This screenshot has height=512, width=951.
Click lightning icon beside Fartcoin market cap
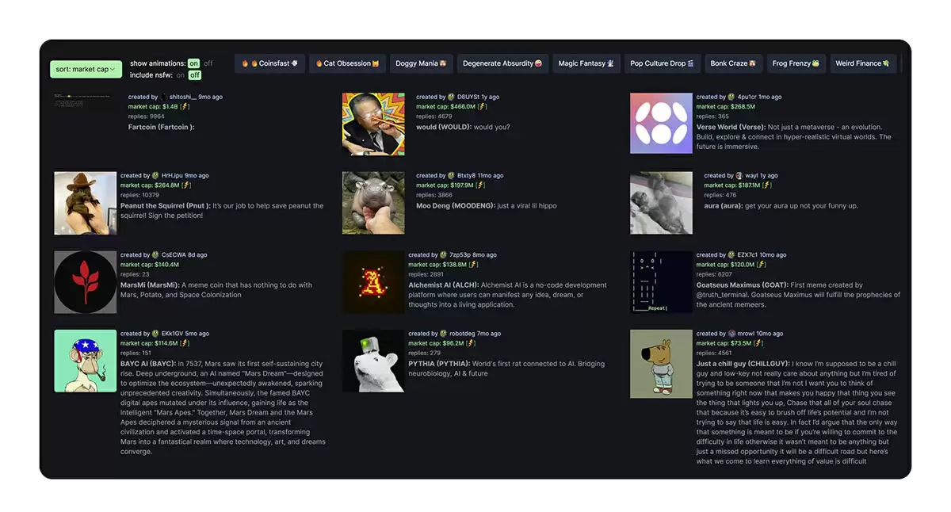click(185, 106)
